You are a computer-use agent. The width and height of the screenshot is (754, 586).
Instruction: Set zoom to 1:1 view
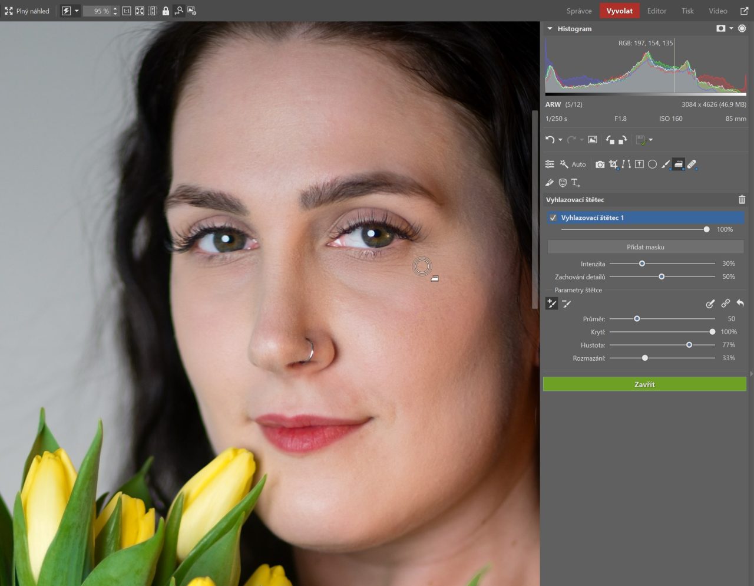[127, 11]
